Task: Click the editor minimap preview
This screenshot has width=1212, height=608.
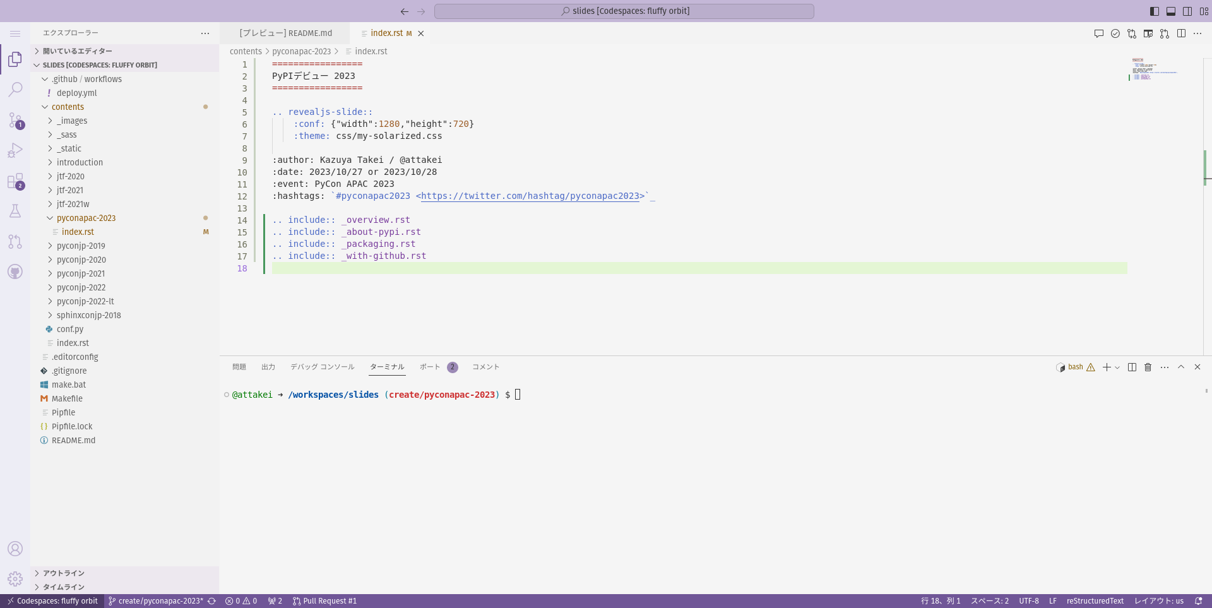Action: click(1152, 69)
